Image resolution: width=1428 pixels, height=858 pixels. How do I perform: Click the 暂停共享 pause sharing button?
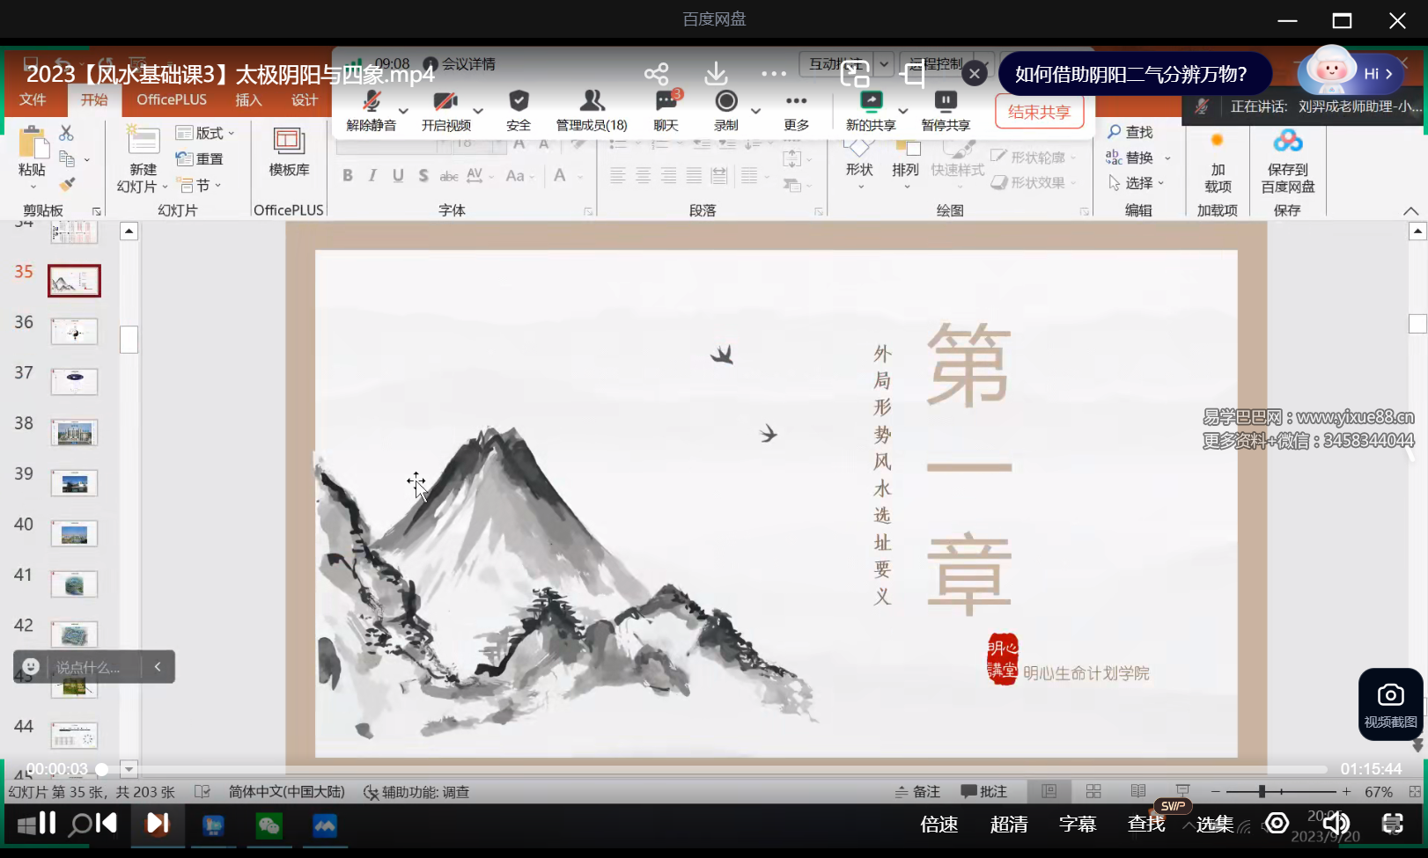946,110
